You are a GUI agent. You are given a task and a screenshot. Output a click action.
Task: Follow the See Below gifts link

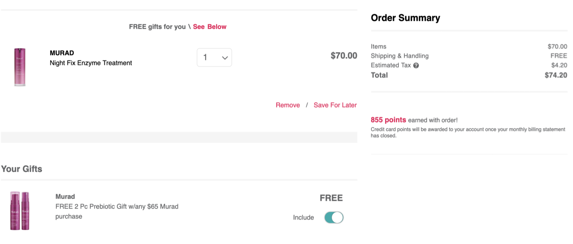click(209, 27)
